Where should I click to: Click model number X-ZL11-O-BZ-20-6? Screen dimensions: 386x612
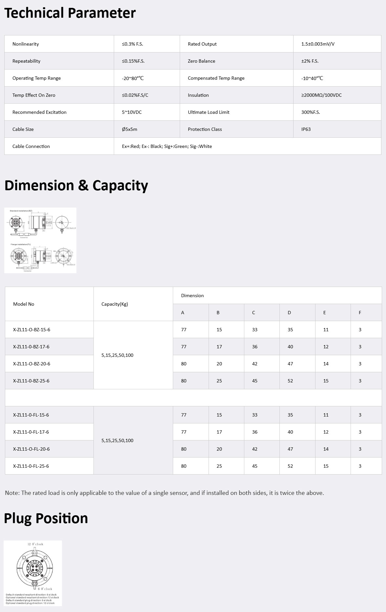pyautogui.click(x=31, y=364)
